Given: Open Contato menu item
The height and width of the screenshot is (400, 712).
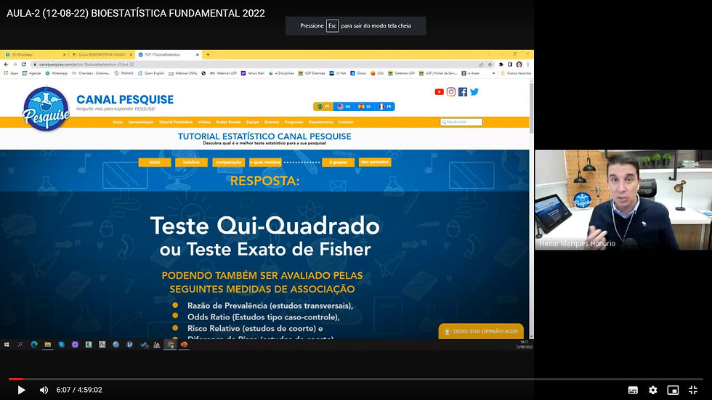Looking at the screenshot, I should coord(346,122).
